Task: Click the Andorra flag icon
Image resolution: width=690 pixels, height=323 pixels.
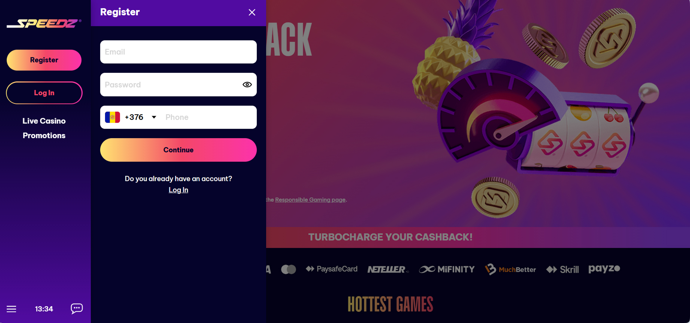Action: (x=113, y=117)
